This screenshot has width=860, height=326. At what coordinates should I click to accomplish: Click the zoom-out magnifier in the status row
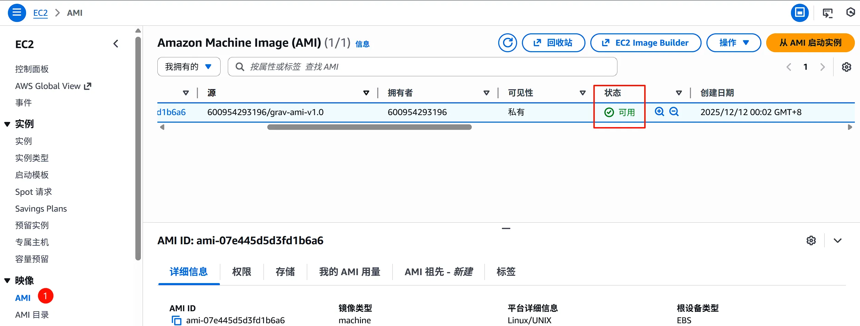[x=673, y=112]
